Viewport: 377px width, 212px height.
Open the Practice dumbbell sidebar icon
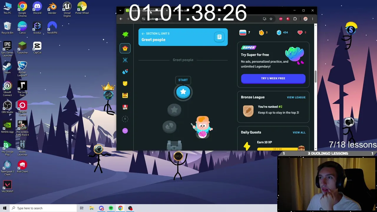pyautogui.click(x=125, y=72)
